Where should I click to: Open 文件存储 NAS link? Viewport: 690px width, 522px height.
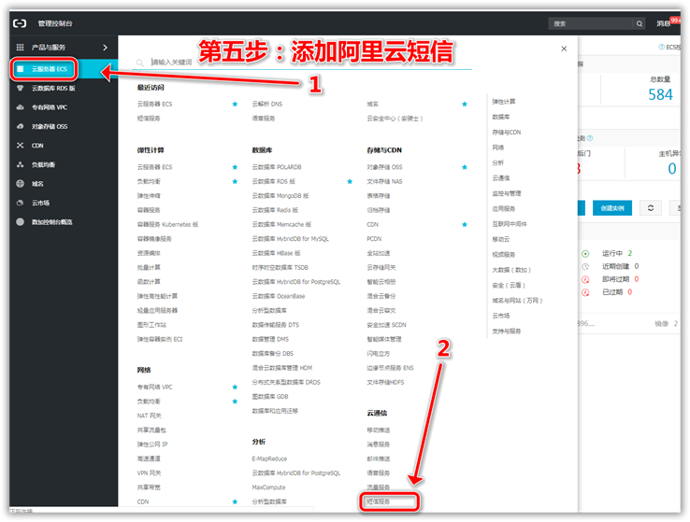pos(384,181)
